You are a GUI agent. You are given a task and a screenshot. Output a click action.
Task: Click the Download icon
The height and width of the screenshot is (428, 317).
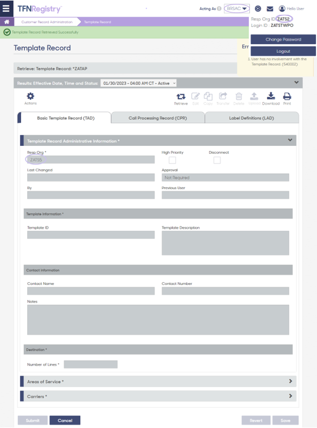click(271, 96)
